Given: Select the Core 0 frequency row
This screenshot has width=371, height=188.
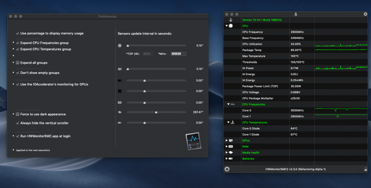Looking at the screenshot, I should pos(296,110).
